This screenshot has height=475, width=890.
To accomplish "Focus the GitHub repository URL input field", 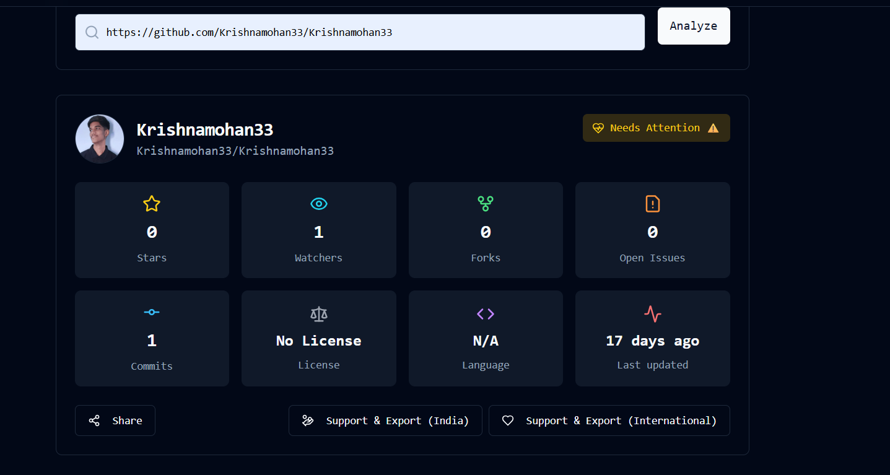I will coord(360,32).
